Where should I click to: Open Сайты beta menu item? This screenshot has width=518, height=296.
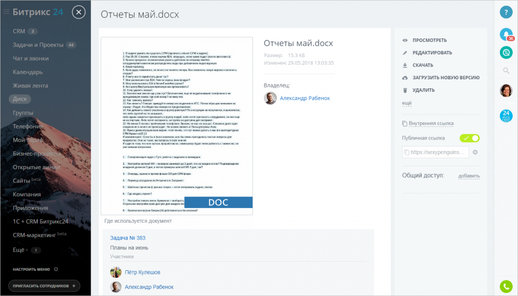pos(26,180)
